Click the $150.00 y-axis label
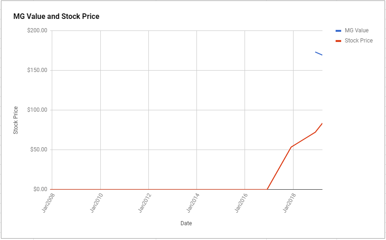This screenshot has width=386, height=240. (37, 70)
